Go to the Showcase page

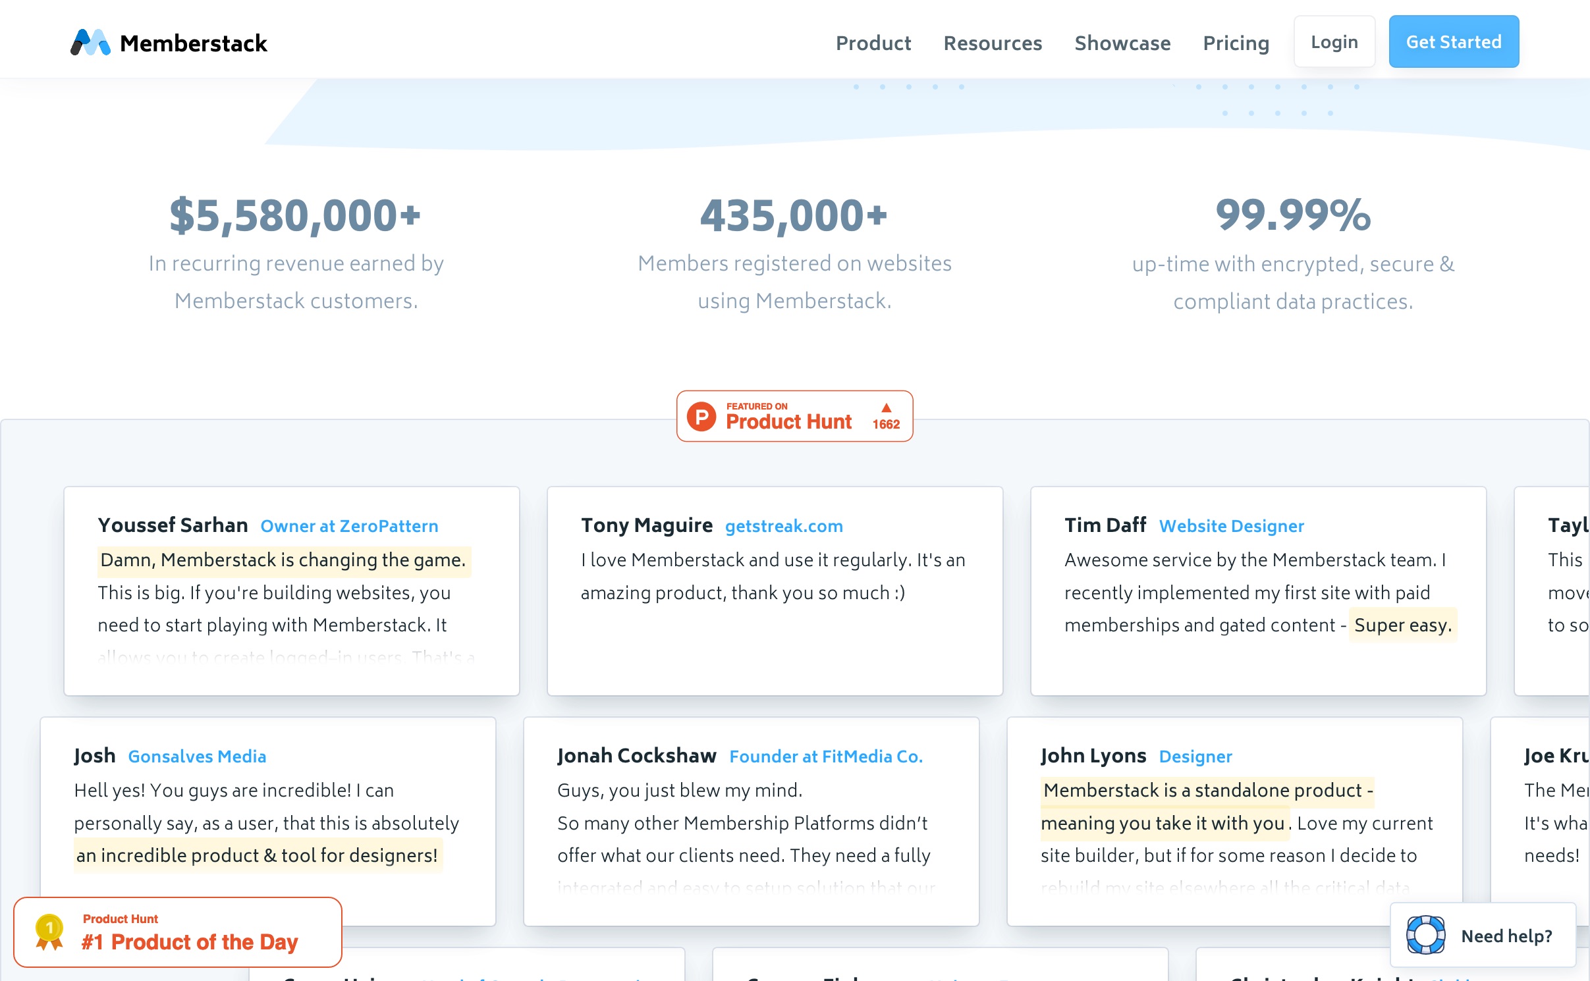[1122, 43]
